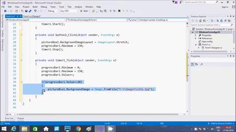Image resolution: width=236 pixels, height=132 pixels.
Task: Click the Collapse All icon in Solution Explorer
Action: coord(225,21)
